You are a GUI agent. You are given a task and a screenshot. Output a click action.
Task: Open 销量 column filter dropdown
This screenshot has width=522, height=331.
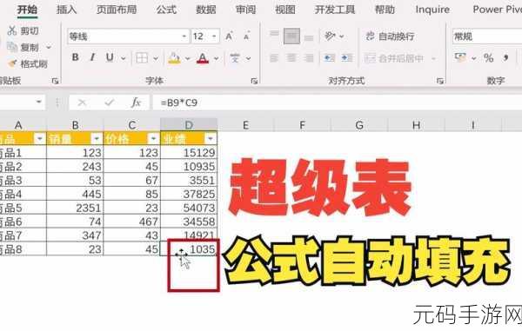click(x=97, y=139)
